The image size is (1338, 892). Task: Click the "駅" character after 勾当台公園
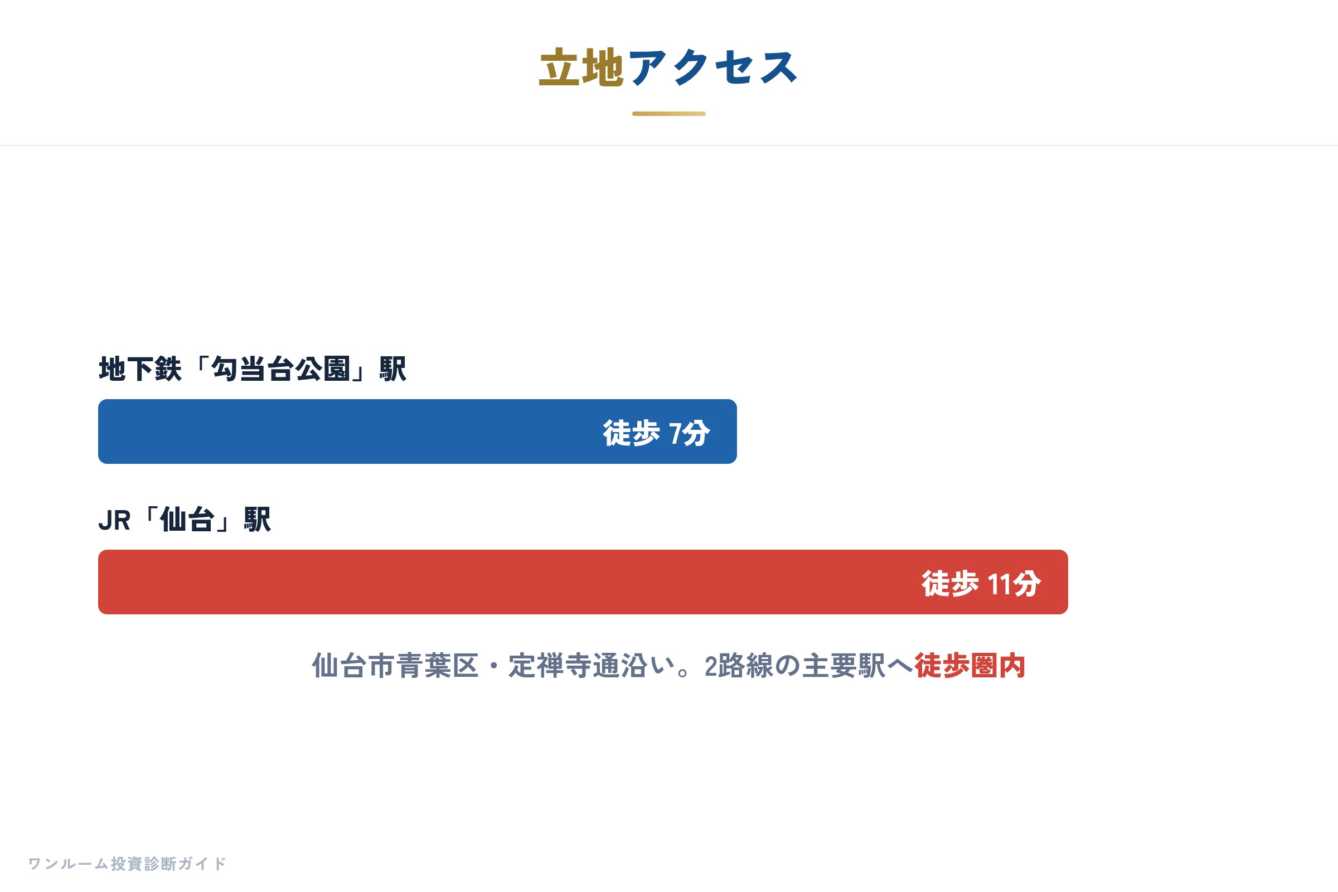(x=393, y=369)
